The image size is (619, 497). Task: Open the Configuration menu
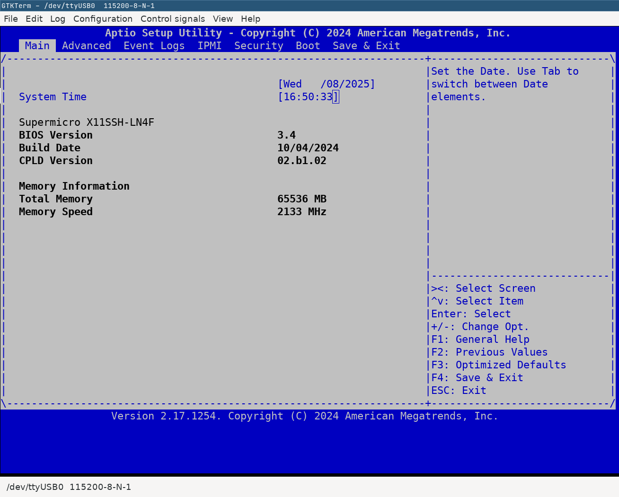tap(103, 19)
